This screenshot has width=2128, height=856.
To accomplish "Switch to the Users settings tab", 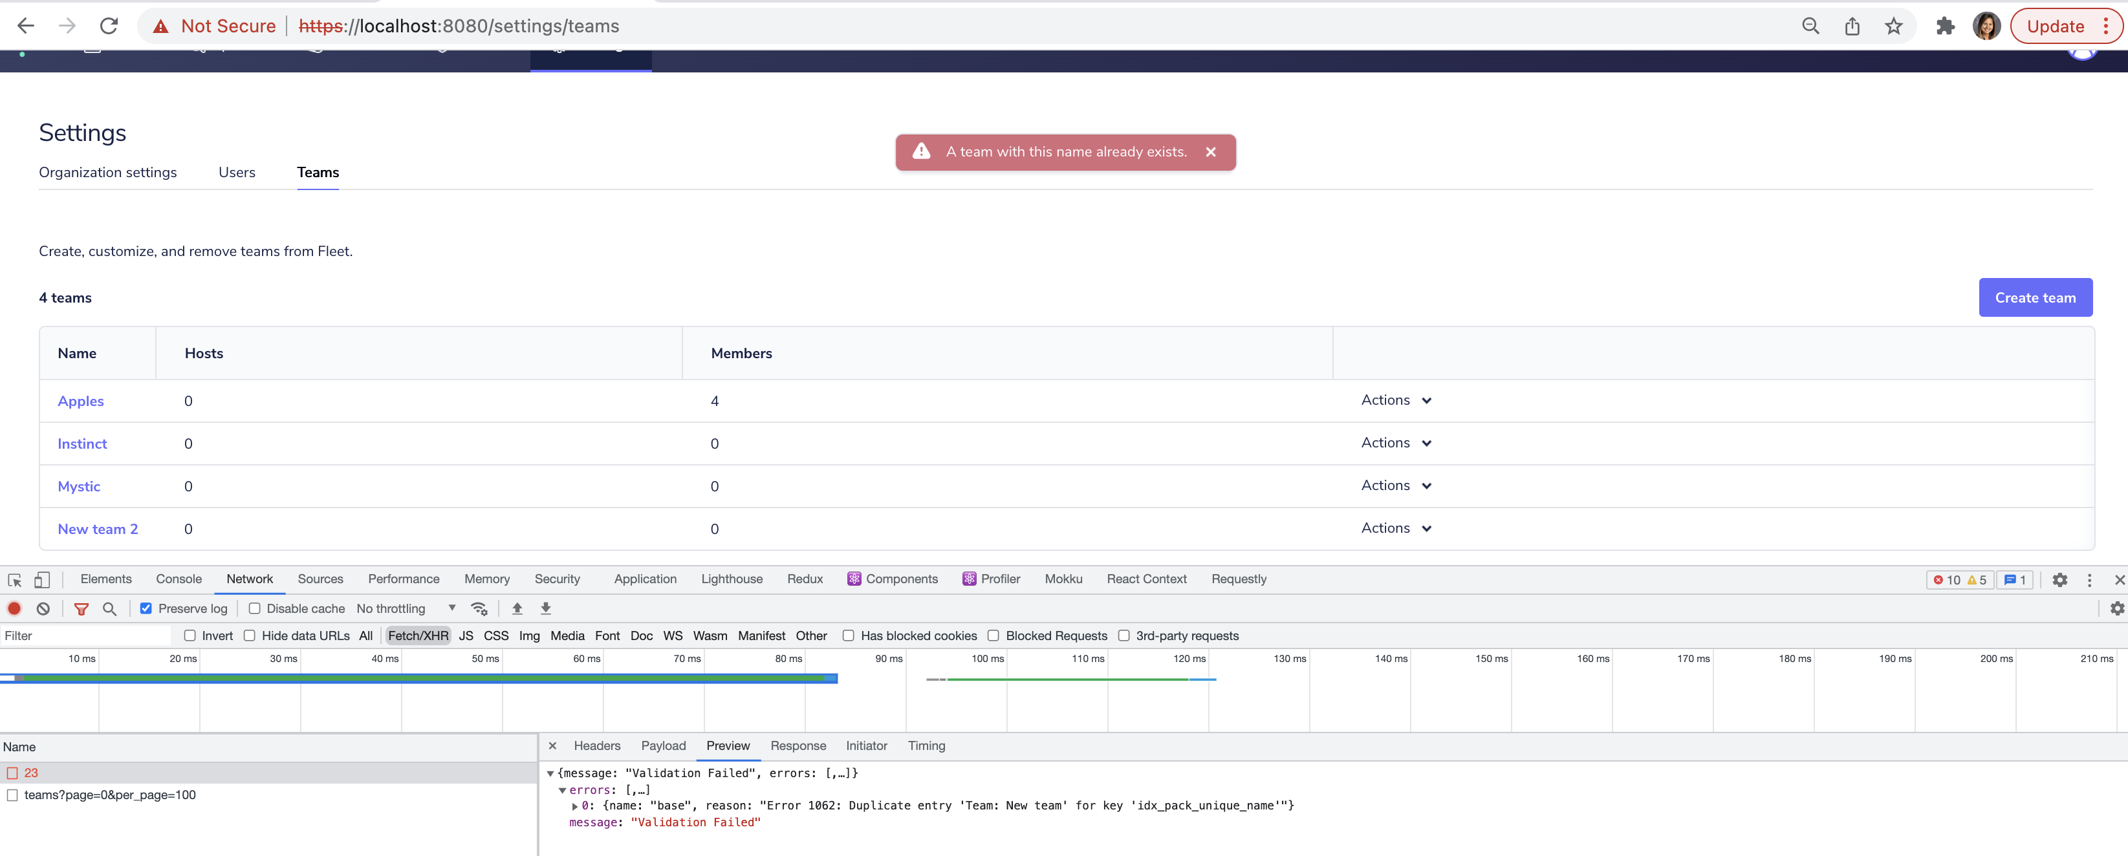I will tap(237, 173).
